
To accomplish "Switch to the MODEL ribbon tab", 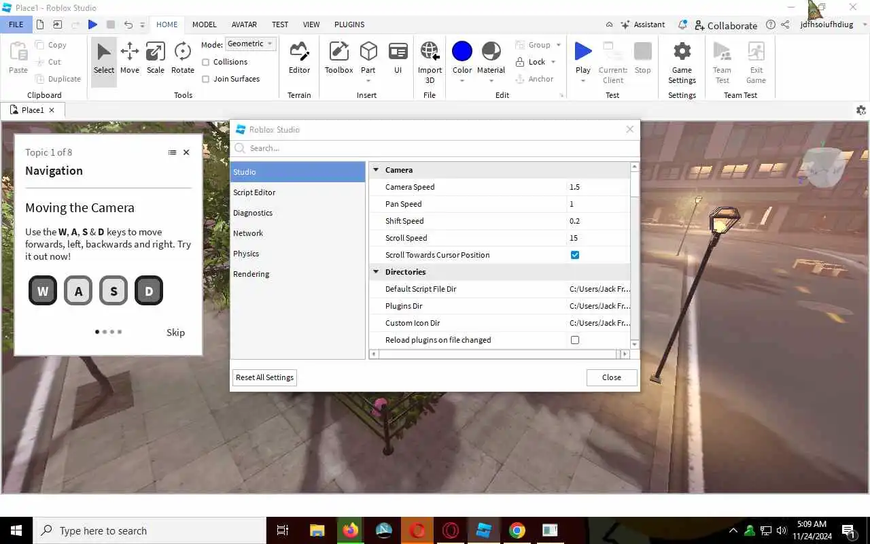I will click(204, 24).
